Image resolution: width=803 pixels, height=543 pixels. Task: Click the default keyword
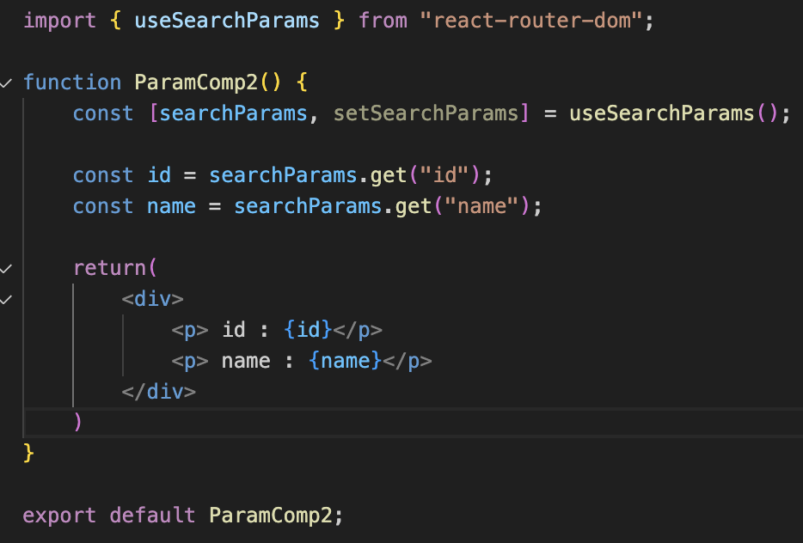point(153,516)
